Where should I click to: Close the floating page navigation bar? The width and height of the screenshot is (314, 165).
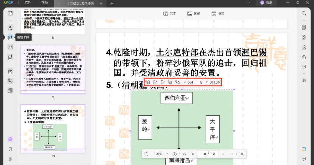tap(242, 154)
